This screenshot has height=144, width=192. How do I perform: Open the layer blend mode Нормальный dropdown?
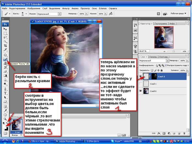coord(168,61)
